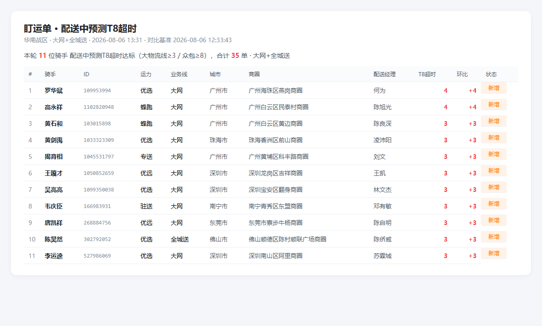Click delivery manager 凌沛阳

(383, 141)
